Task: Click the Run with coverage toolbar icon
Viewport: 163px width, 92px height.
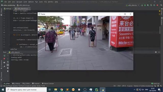Action: point(148,5)
